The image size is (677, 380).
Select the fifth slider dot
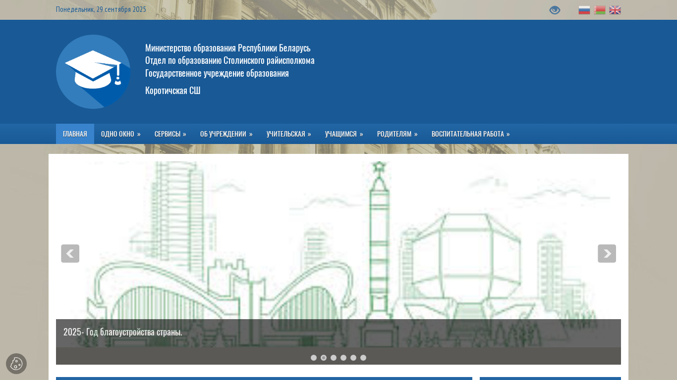click(353, 358)
